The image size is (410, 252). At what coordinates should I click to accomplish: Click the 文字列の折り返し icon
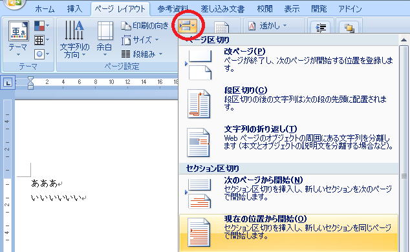198,143
